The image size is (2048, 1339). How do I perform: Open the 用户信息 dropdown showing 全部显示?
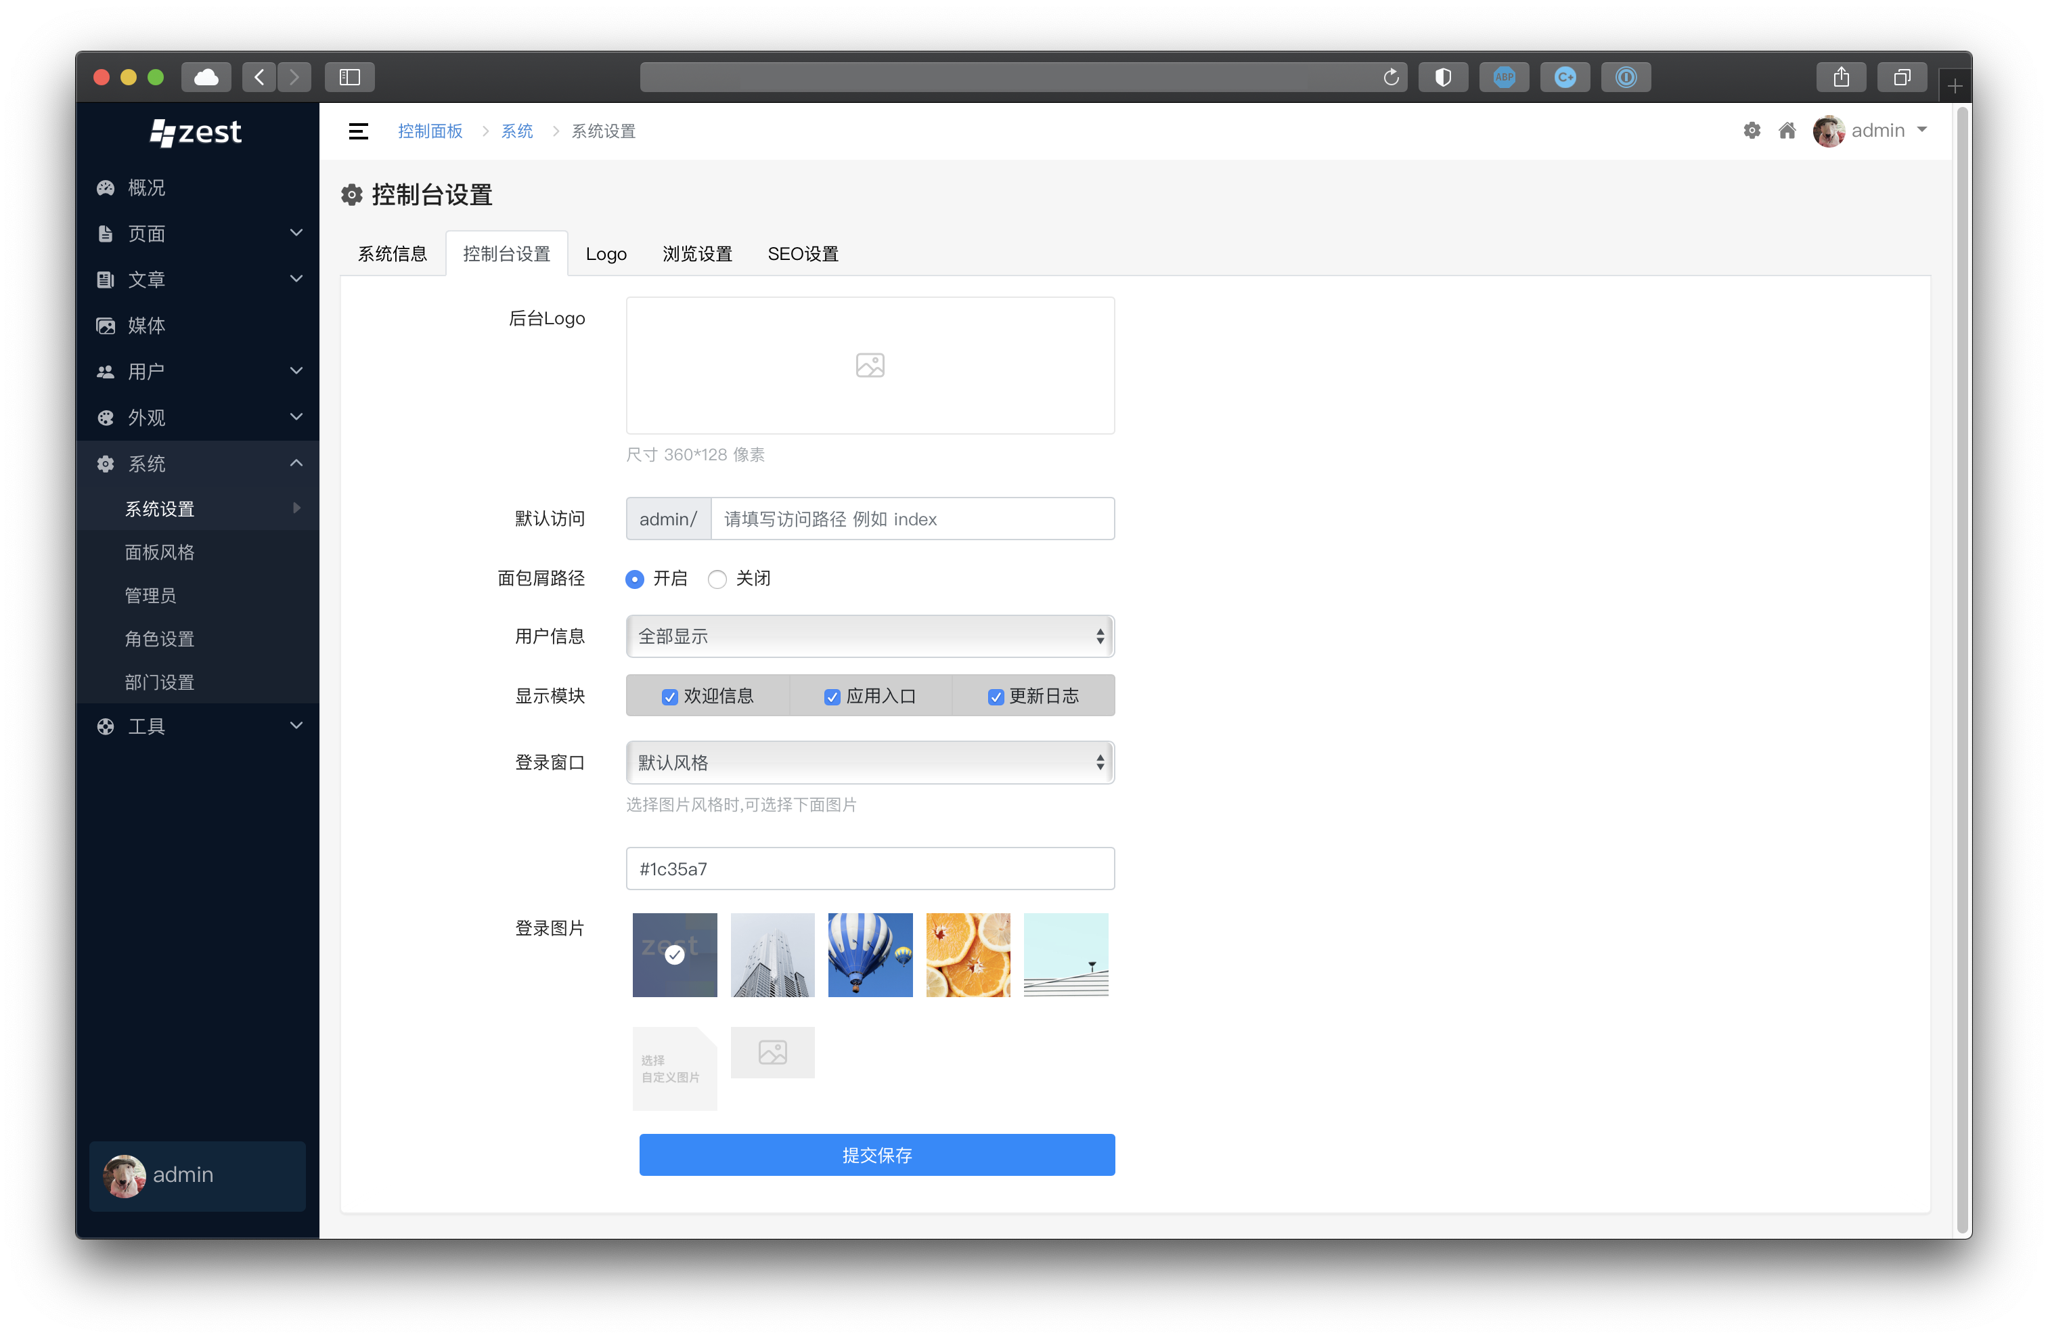tap(870, 636)
